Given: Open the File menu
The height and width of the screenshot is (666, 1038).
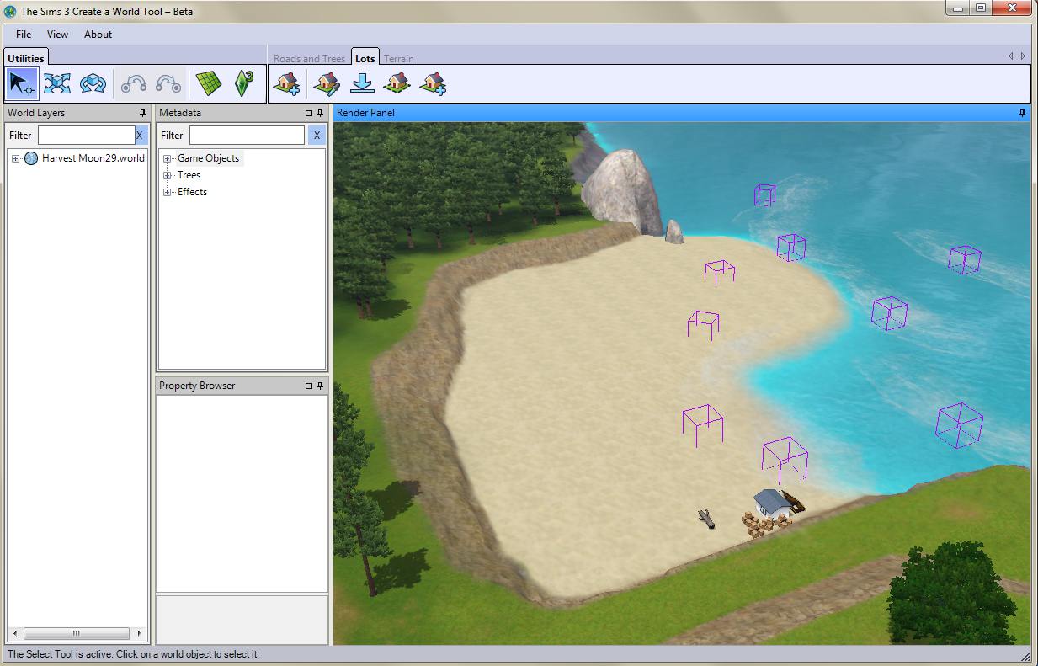Looking at the screenshot, I should pyautogui.click(x=24, y=35).
